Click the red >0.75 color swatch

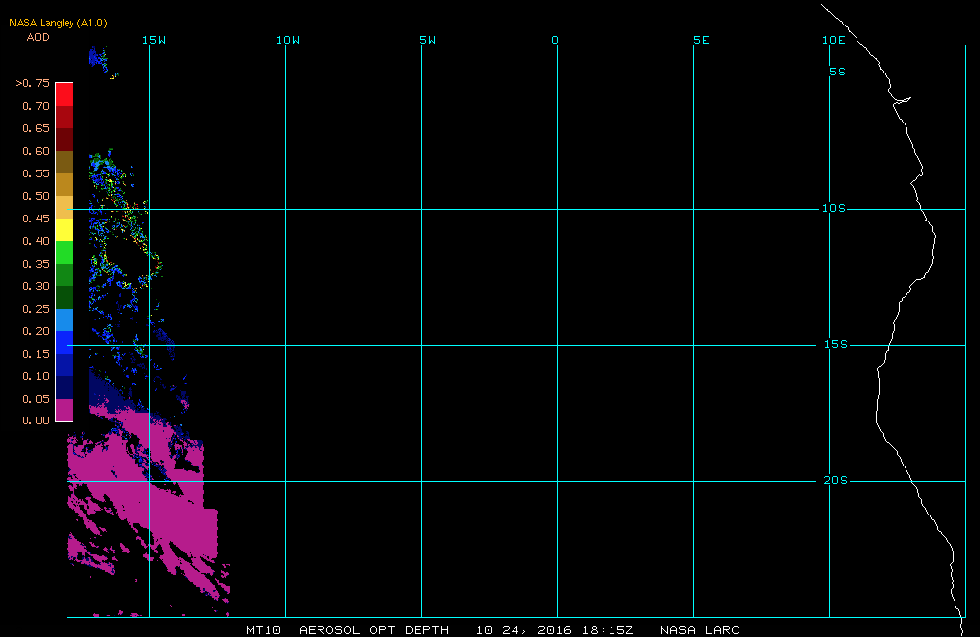[65, 94]
